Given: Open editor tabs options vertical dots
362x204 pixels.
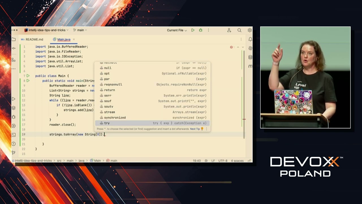Looking at the screenshot, I should 241,39.
